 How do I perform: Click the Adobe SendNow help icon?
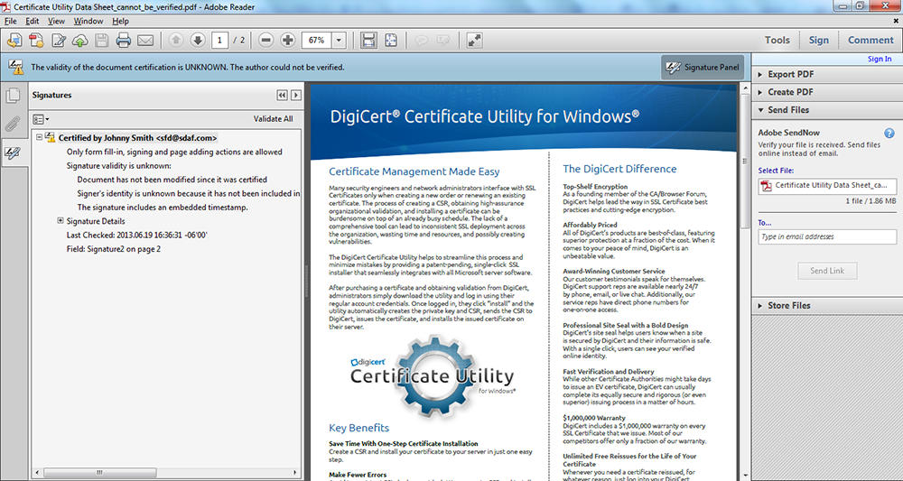point(889,134)
